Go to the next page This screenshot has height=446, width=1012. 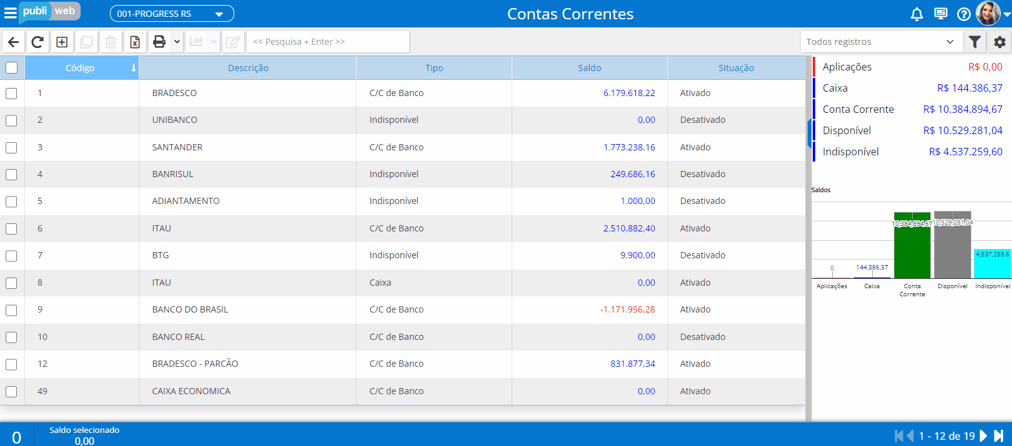tap(983, 436)
